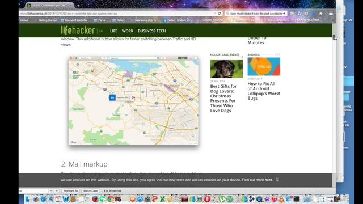Open a new tab with the plus button
The height and width of the screenshot is (204, 363).
(x=78, y=5)
